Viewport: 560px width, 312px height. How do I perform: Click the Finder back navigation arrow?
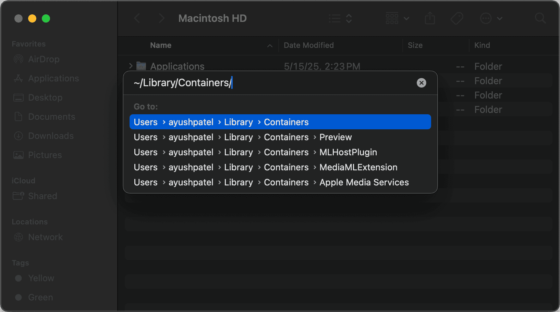[137, 18]
